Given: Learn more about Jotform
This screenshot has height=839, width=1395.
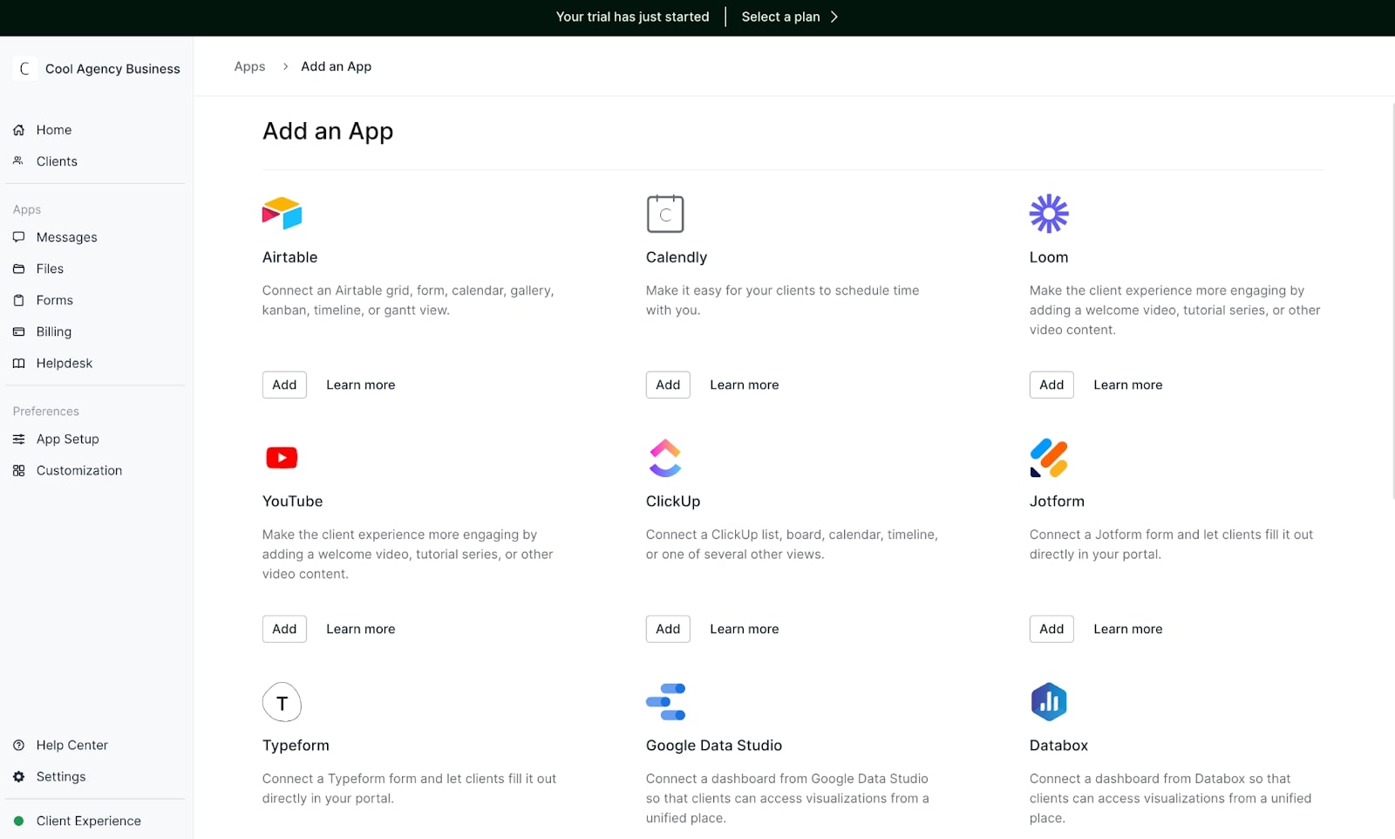Looking at the screenshot, I should tap(1128, 629).
